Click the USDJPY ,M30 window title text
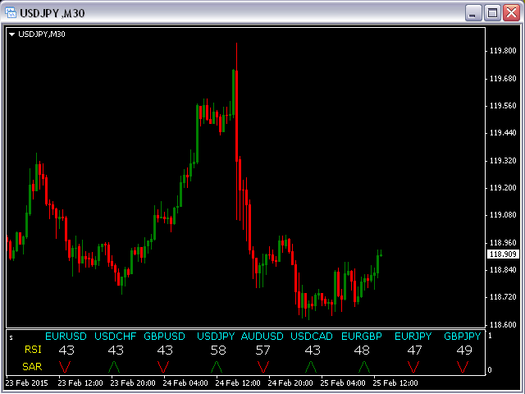The image size is (525, 394). [x=52, y=13]
